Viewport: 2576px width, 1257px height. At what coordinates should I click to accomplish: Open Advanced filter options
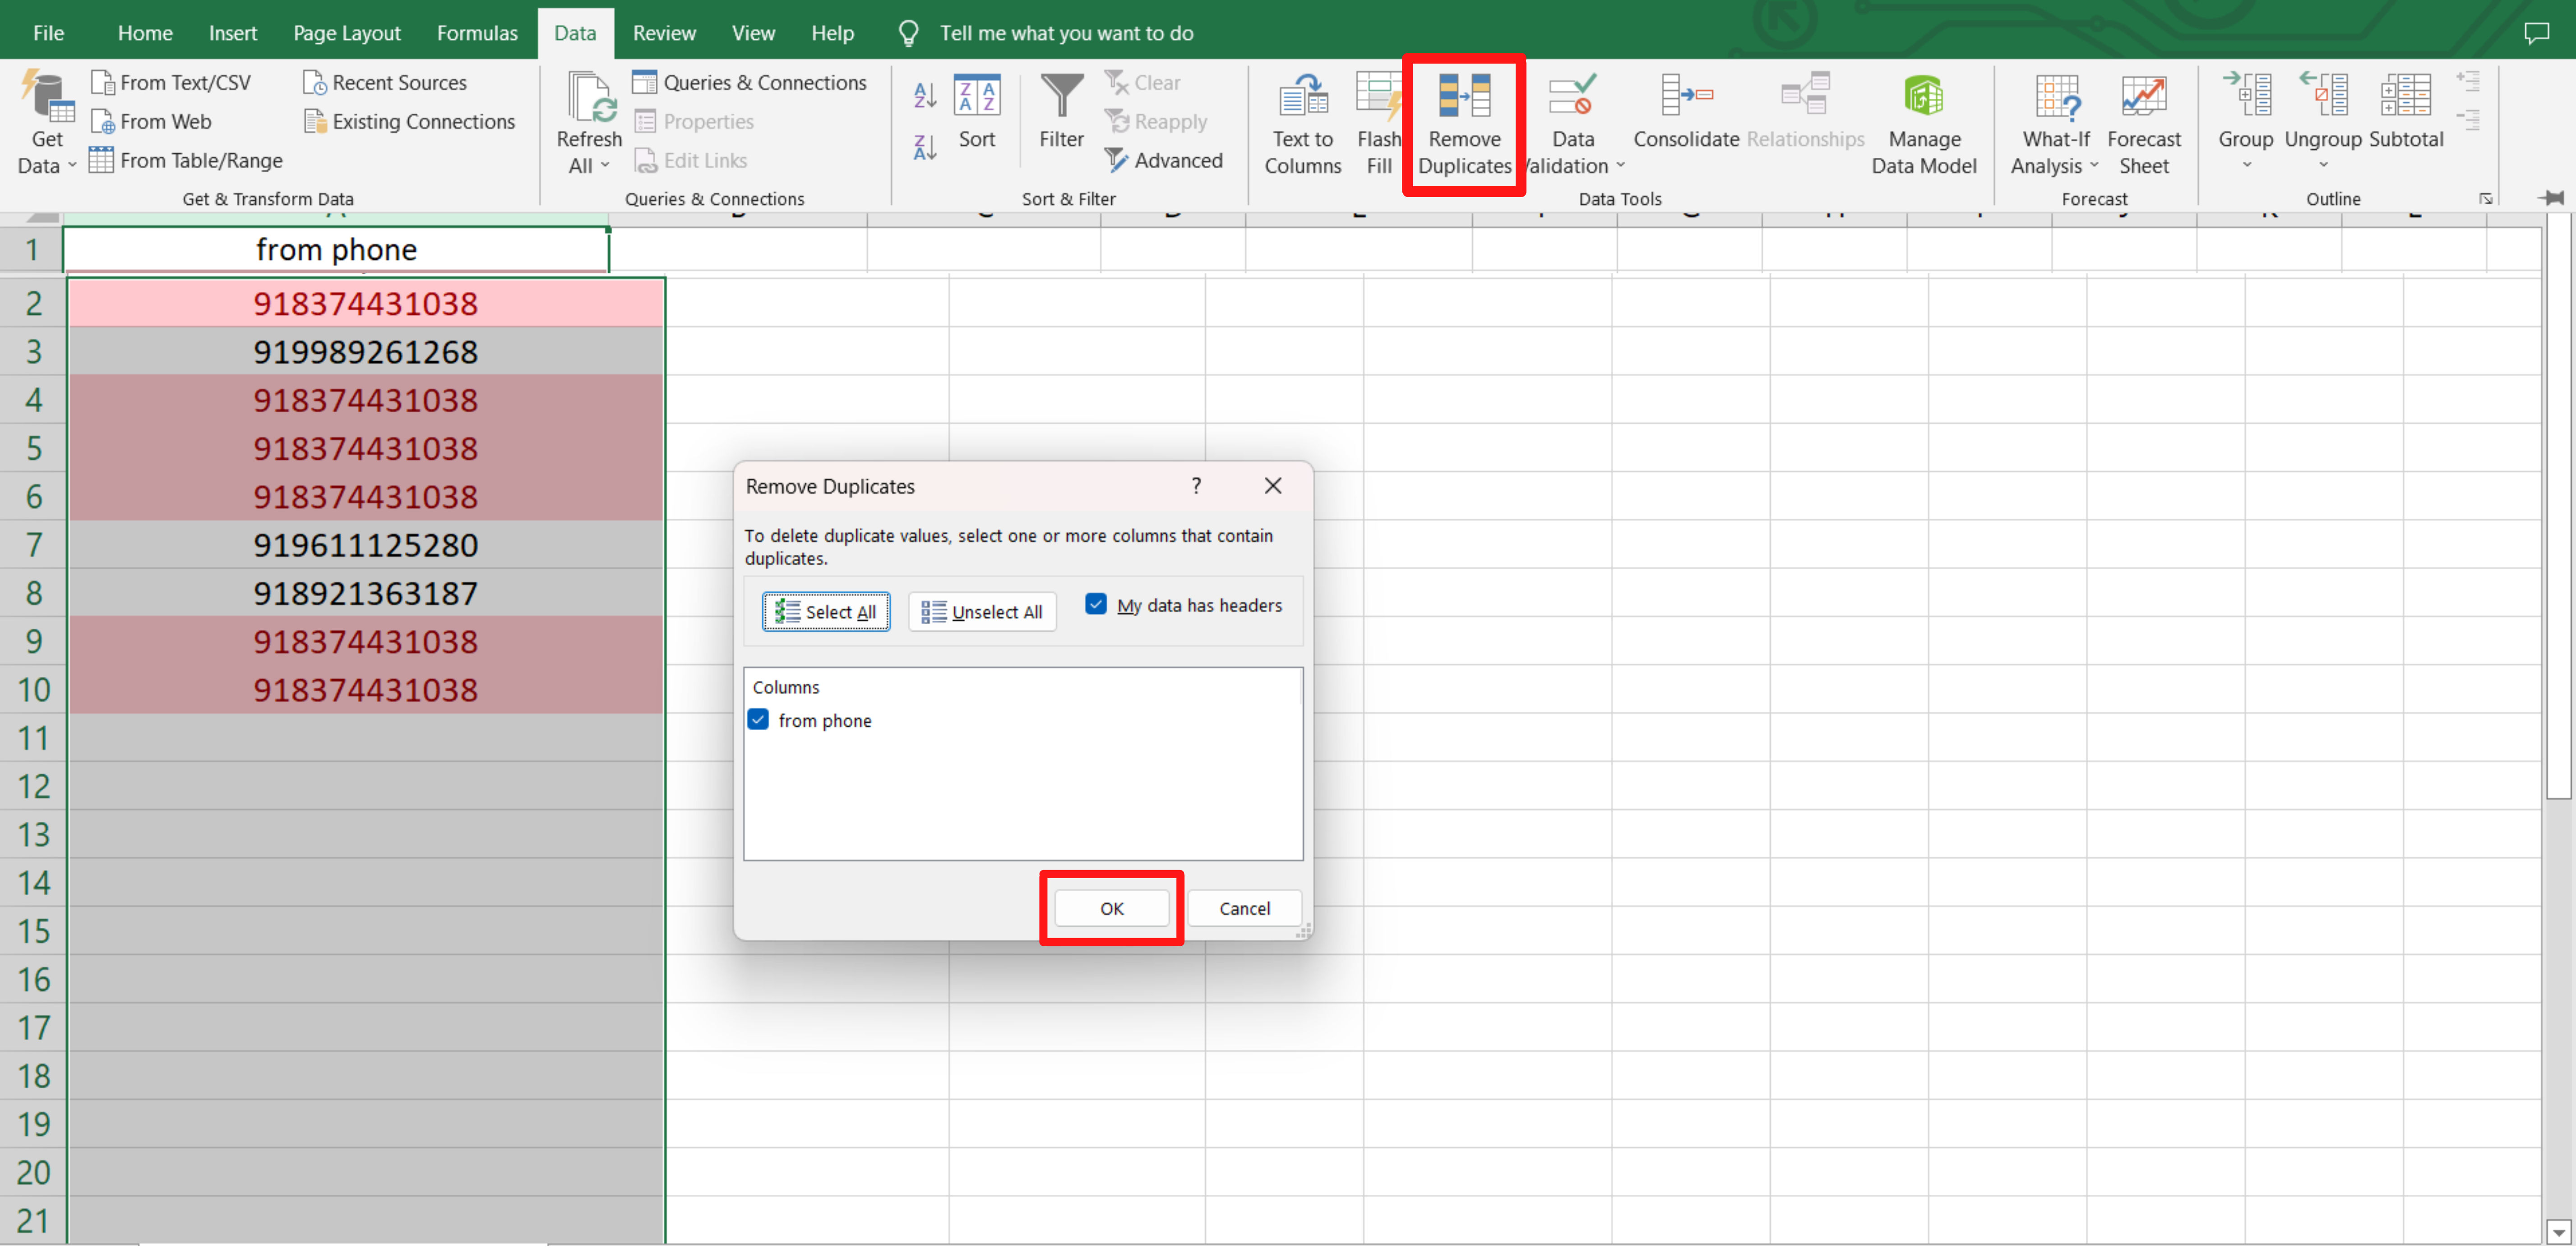tap(1164, 161)
